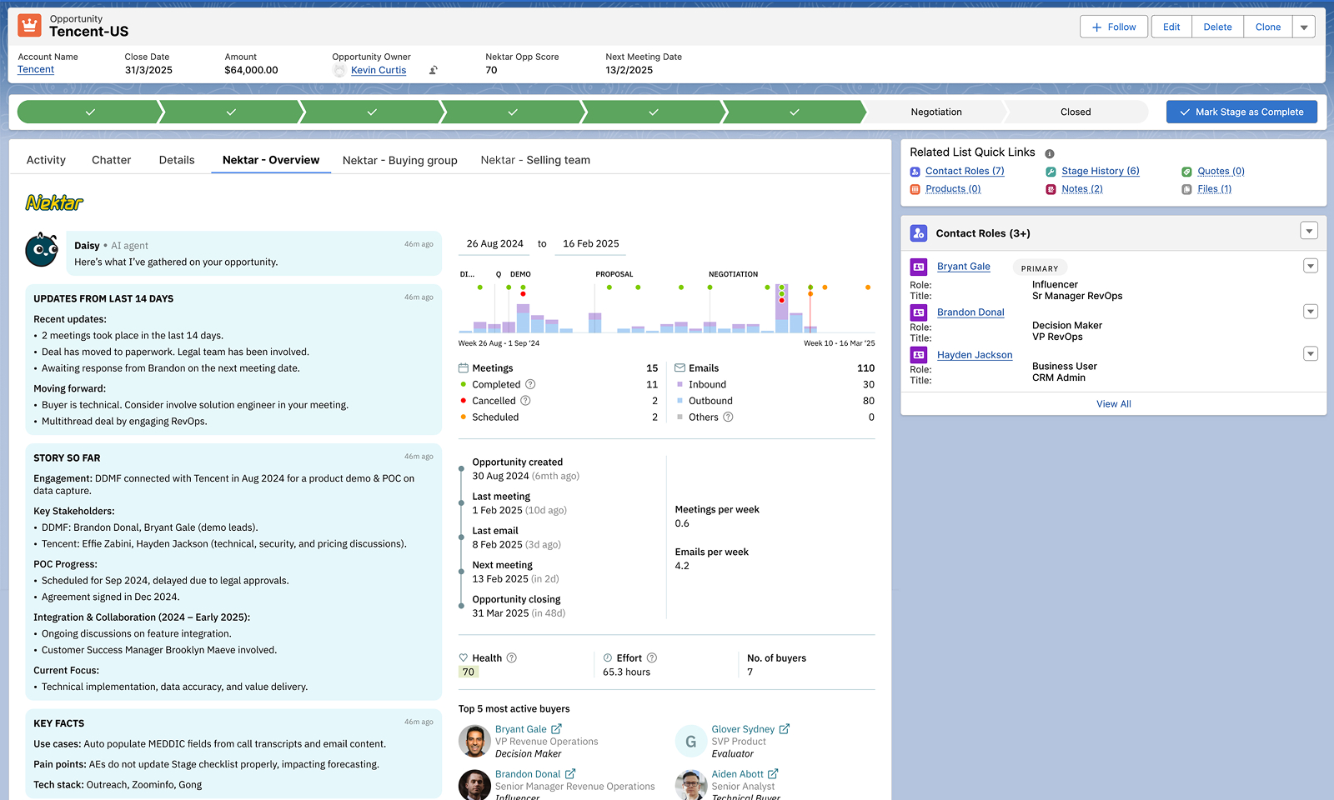Open the Kevin Curtis owner link
This screenshot has width=1334, height=800.
[379, 71]
